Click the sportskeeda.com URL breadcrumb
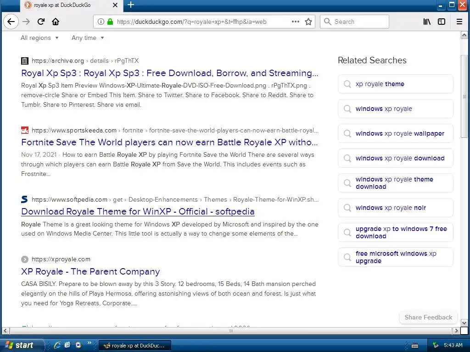Viewport: 470px width, 352px height. point(175,131)
